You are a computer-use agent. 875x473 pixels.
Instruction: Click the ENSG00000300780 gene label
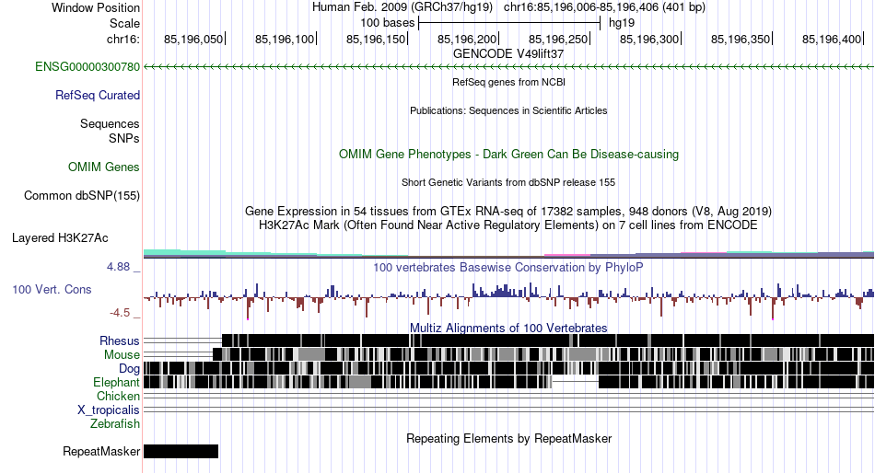coord(87,67)
